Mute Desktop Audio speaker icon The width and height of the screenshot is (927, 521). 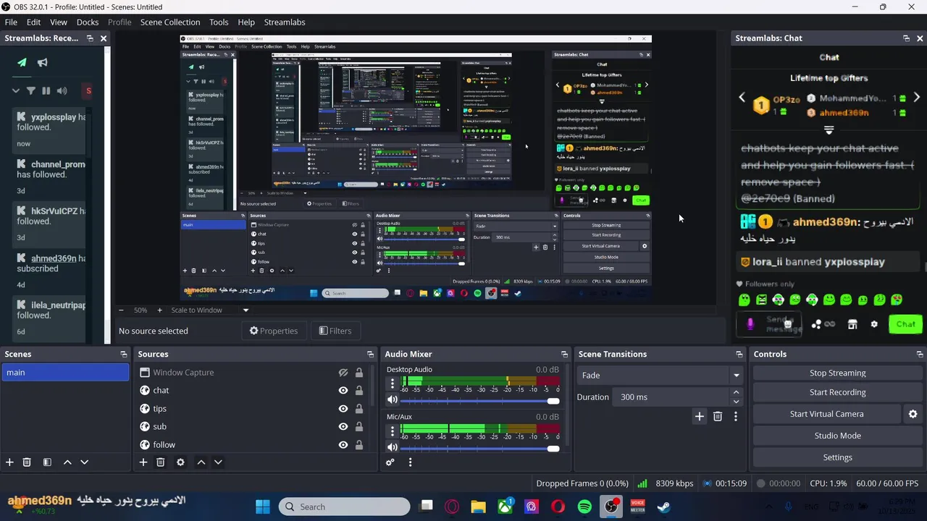393,399
